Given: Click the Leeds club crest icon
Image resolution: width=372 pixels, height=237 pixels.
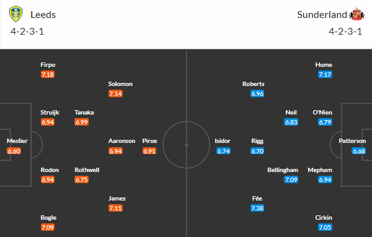Looking at the screenshot, I should [16, 14].
